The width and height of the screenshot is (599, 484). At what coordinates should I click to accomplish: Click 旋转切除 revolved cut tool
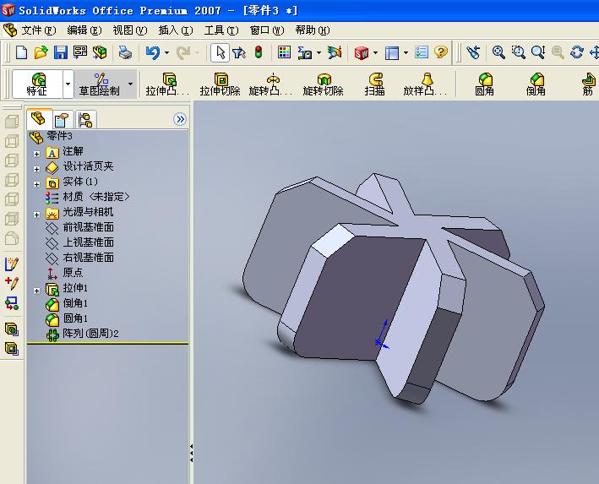pyautogui.click(x=324, y=84)
